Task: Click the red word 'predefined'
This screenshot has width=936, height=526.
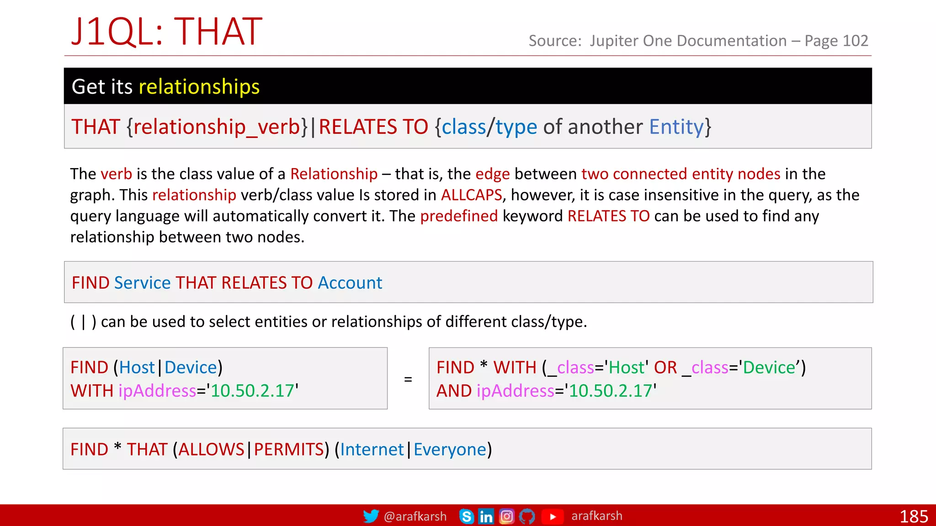Action: [x=459, y=216]
